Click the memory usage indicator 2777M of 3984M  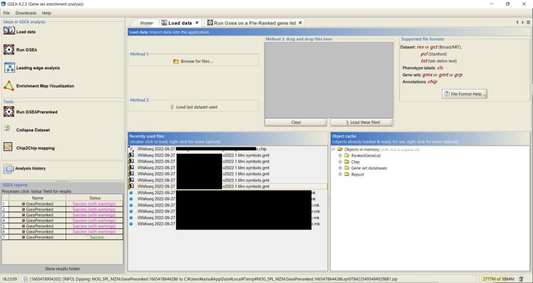point(498,279)
